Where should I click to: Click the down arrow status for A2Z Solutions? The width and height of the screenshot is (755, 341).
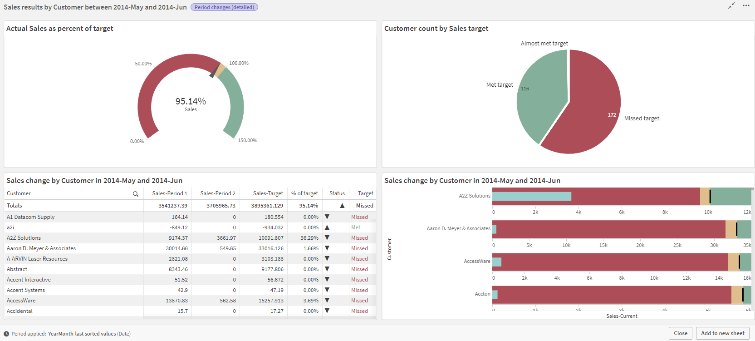coord(327,238)
